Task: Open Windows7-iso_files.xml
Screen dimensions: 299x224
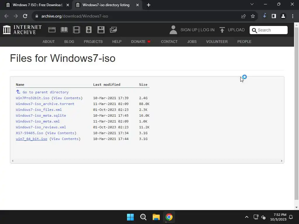Action: tap(39, 110)
